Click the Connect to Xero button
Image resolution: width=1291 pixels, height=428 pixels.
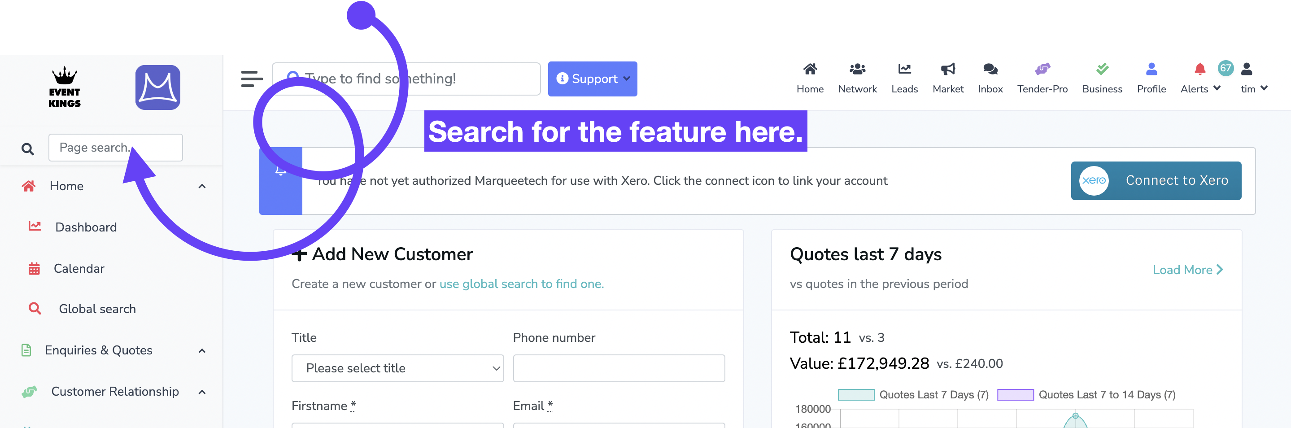tap(1156, 180)
